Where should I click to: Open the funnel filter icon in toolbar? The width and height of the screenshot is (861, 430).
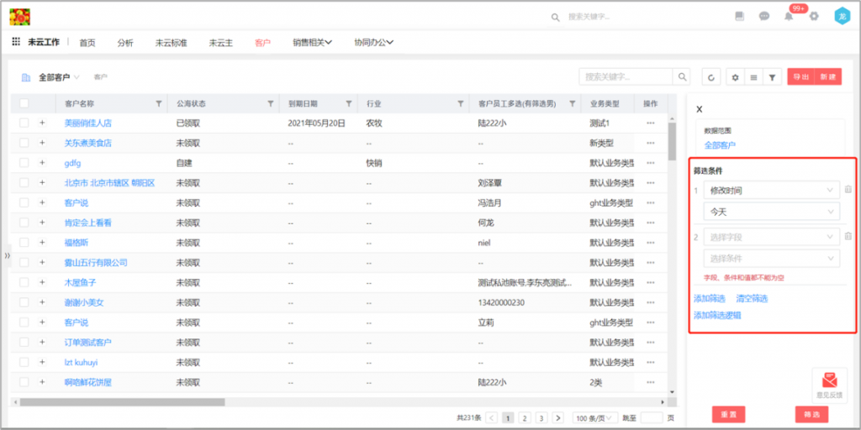tap(771, 77)
